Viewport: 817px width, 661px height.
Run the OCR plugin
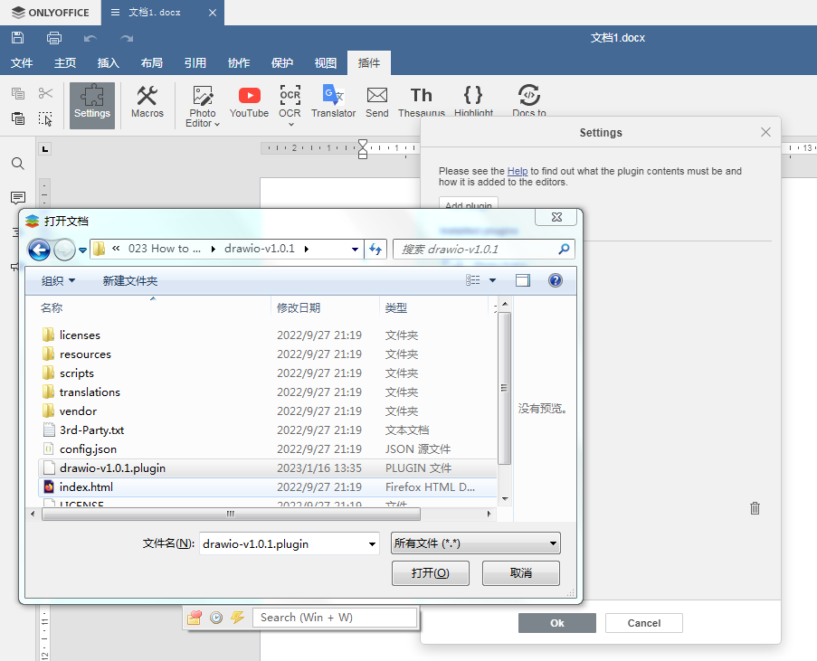[290, 102]
